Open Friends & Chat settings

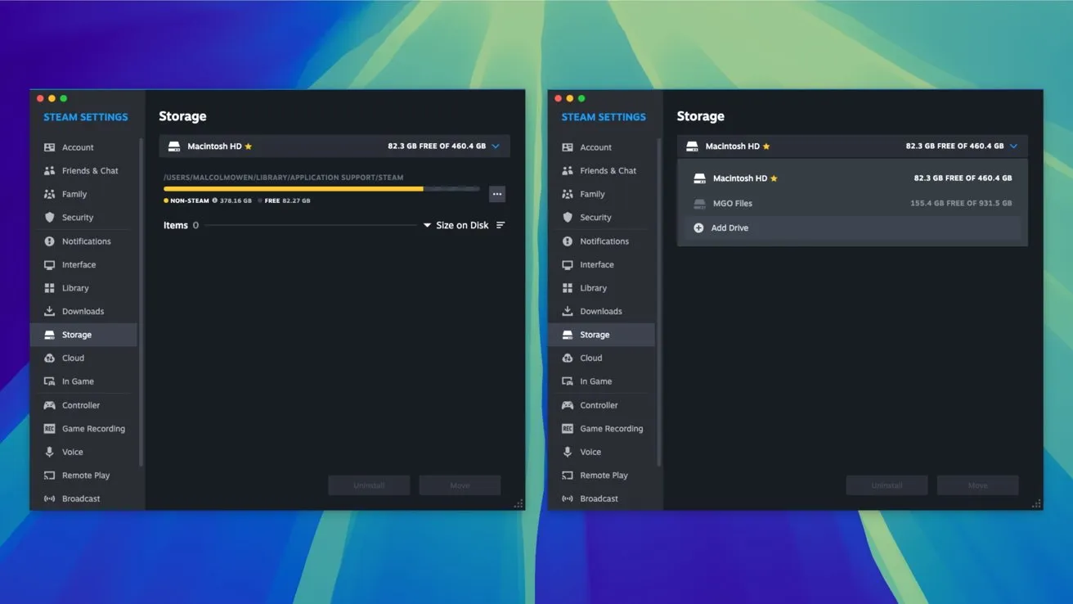[52, 170]
